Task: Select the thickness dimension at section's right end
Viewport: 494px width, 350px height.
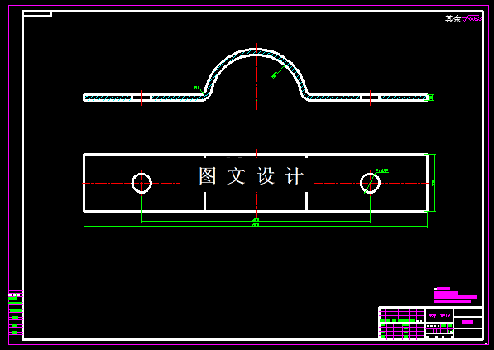Action: click(430, 98)
